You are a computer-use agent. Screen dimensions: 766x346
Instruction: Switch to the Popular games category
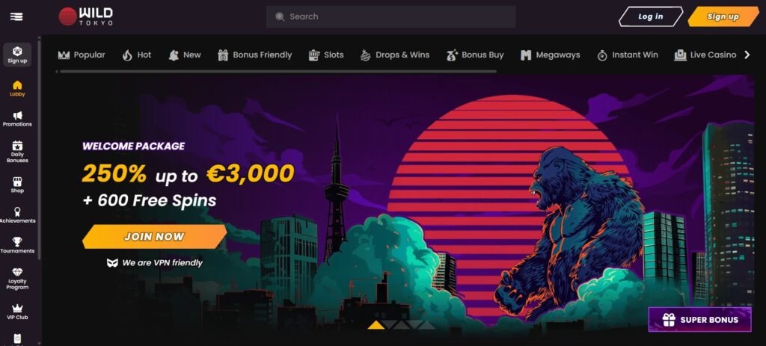[x=82, y=55]
